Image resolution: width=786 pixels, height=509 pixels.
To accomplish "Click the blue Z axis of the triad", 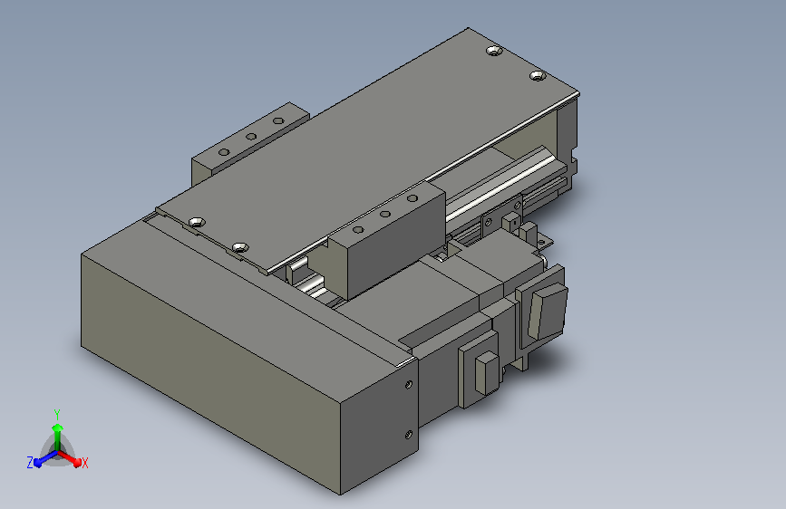I will [x=45, y=459].
